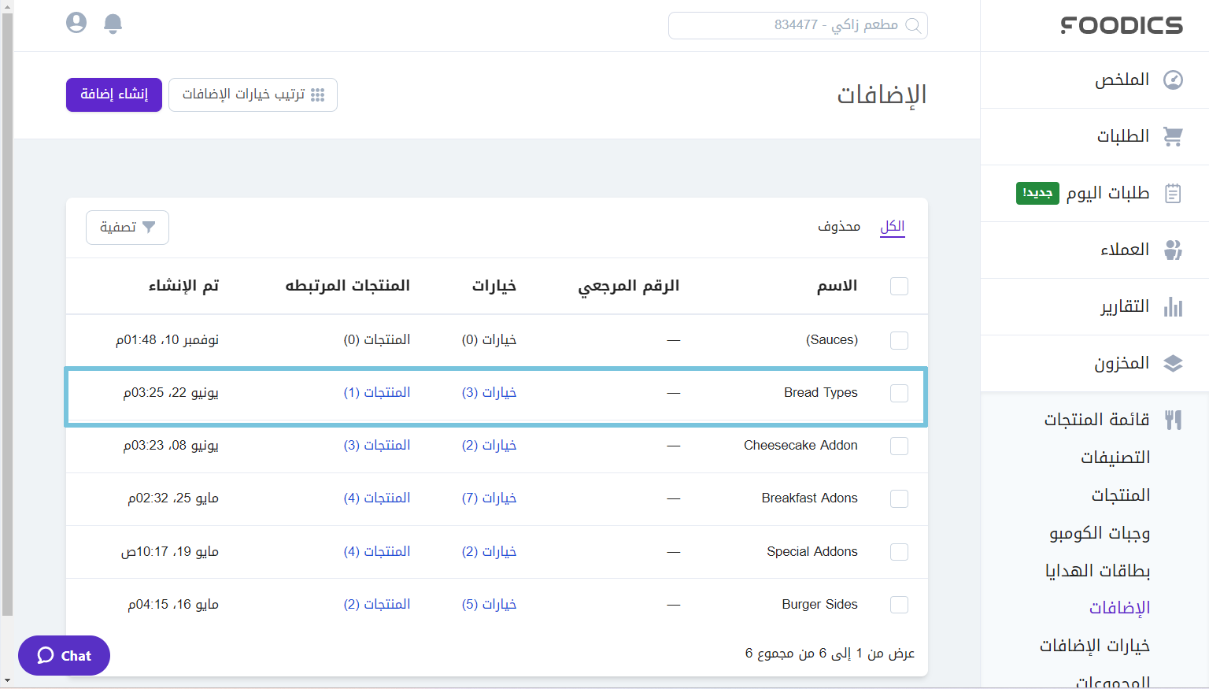Image resolution: width=1209 pixels, height=689 pixels.
Task: Open خيارات (3) link for Bread Types
Action: (489, 393)
